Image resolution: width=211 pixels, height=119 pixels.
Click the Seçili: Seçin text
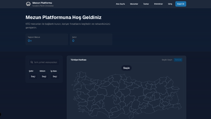point(167,60)
